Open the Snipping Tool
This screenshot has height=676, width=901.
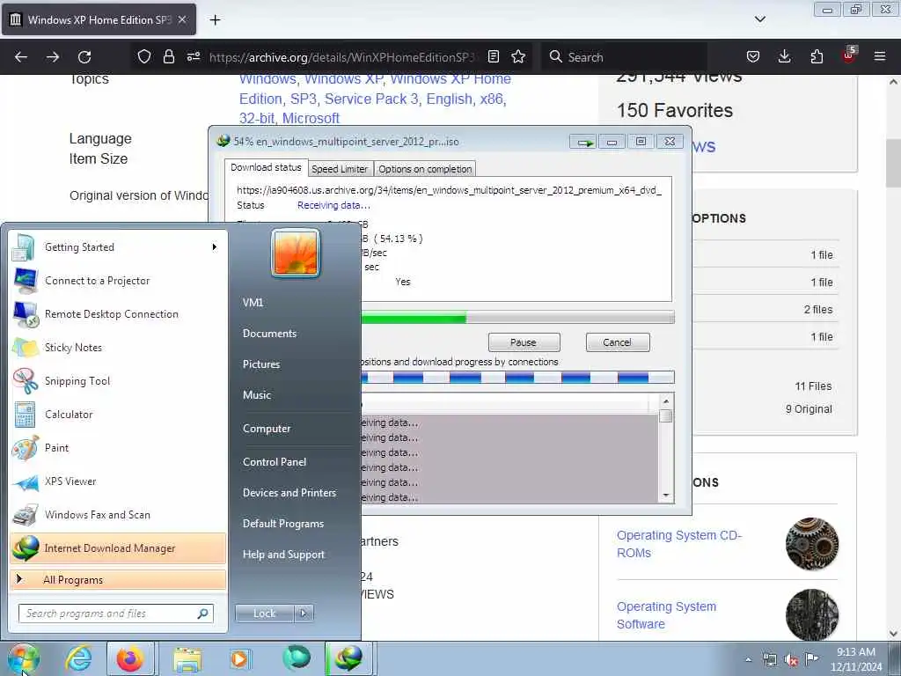[x=118, y=380]
